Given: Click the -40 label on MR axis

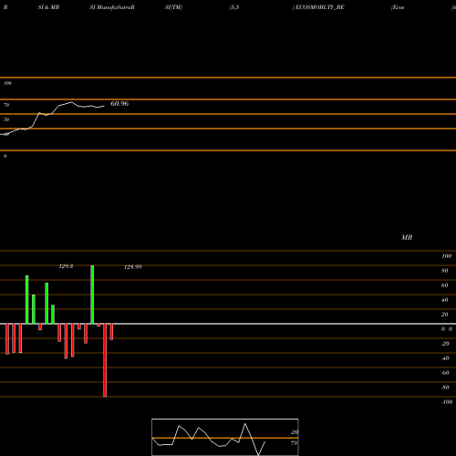Looking at the screenshot, I should click(x=445, y=358).
